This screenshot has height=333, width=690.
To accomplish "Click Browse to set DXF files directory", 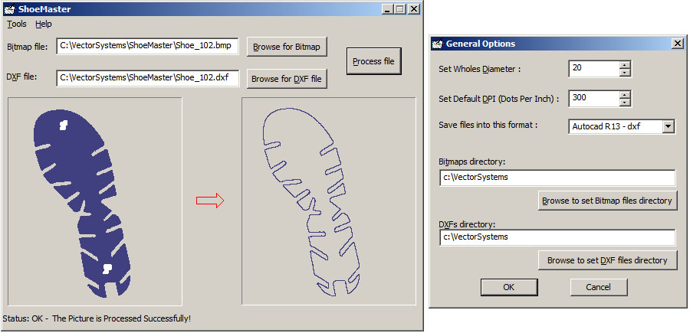I will 607,260.
